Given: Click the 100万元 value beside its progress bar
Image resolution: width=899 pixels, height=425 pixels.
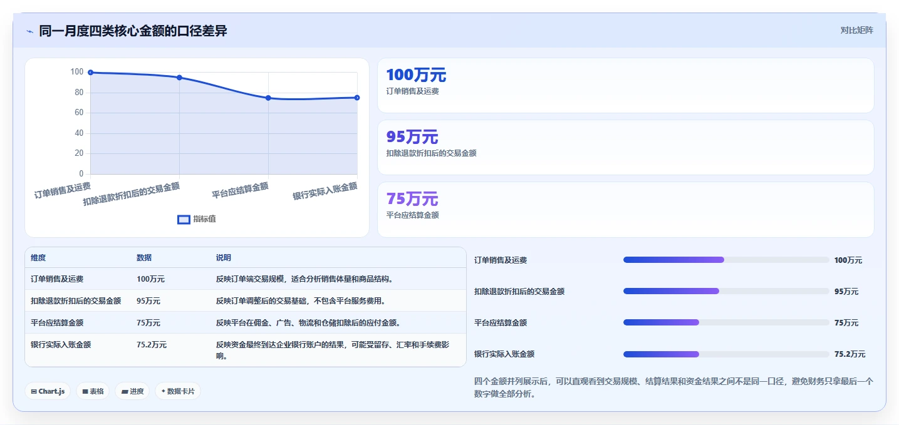Looking at the screenshot, I should (848, 260).
